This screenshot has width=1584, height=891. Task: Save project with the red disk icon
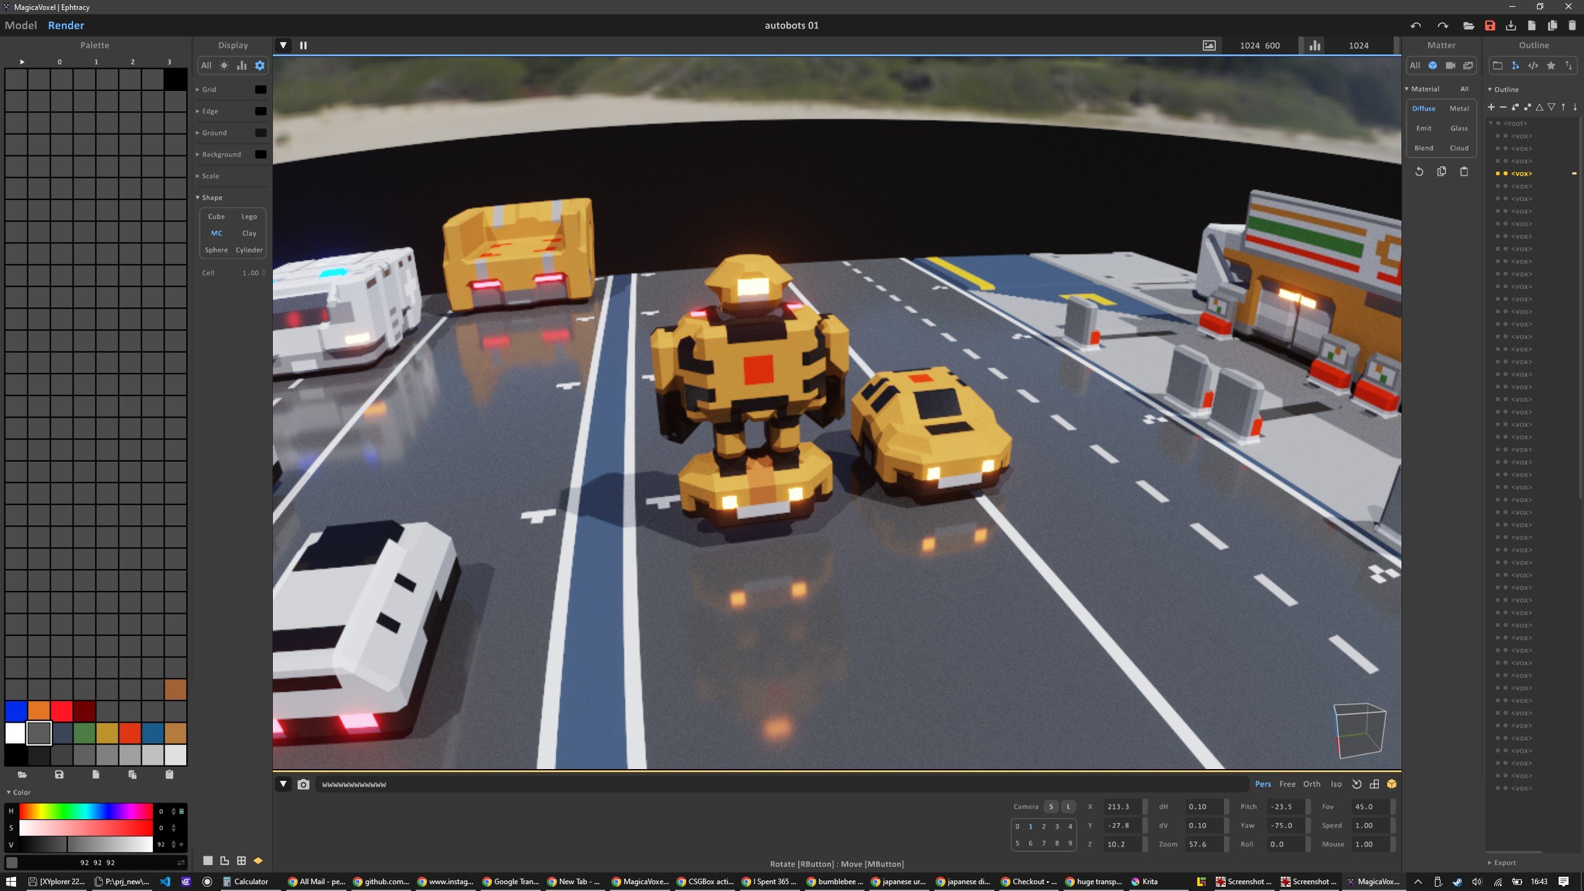1490,25
